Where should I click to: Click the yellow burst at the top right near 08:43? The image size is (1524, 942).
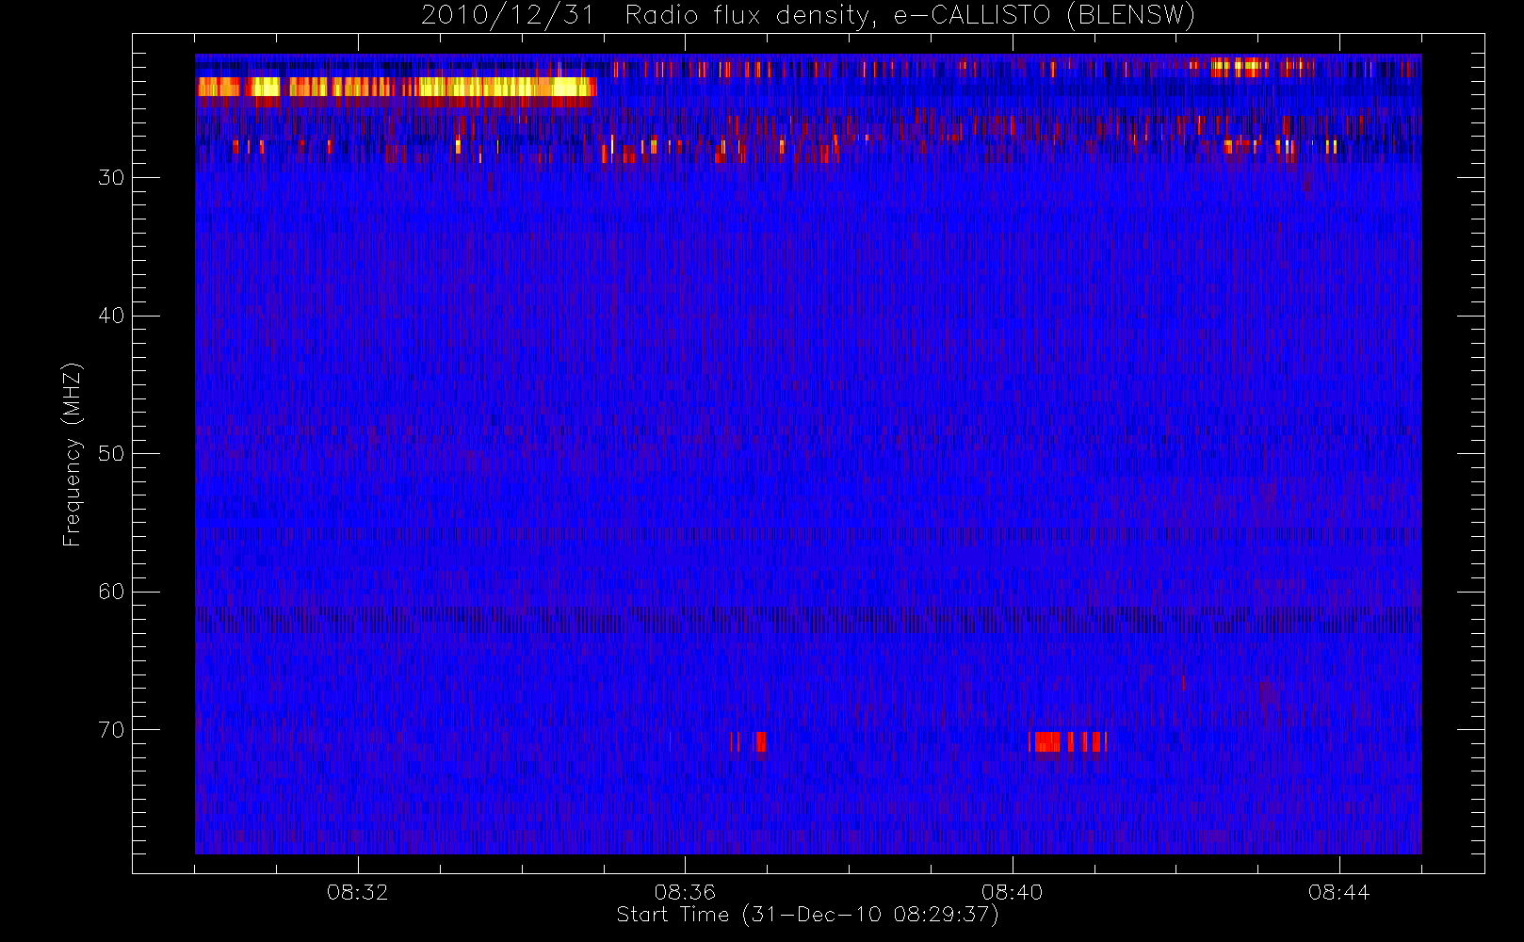pos(1240,67)
